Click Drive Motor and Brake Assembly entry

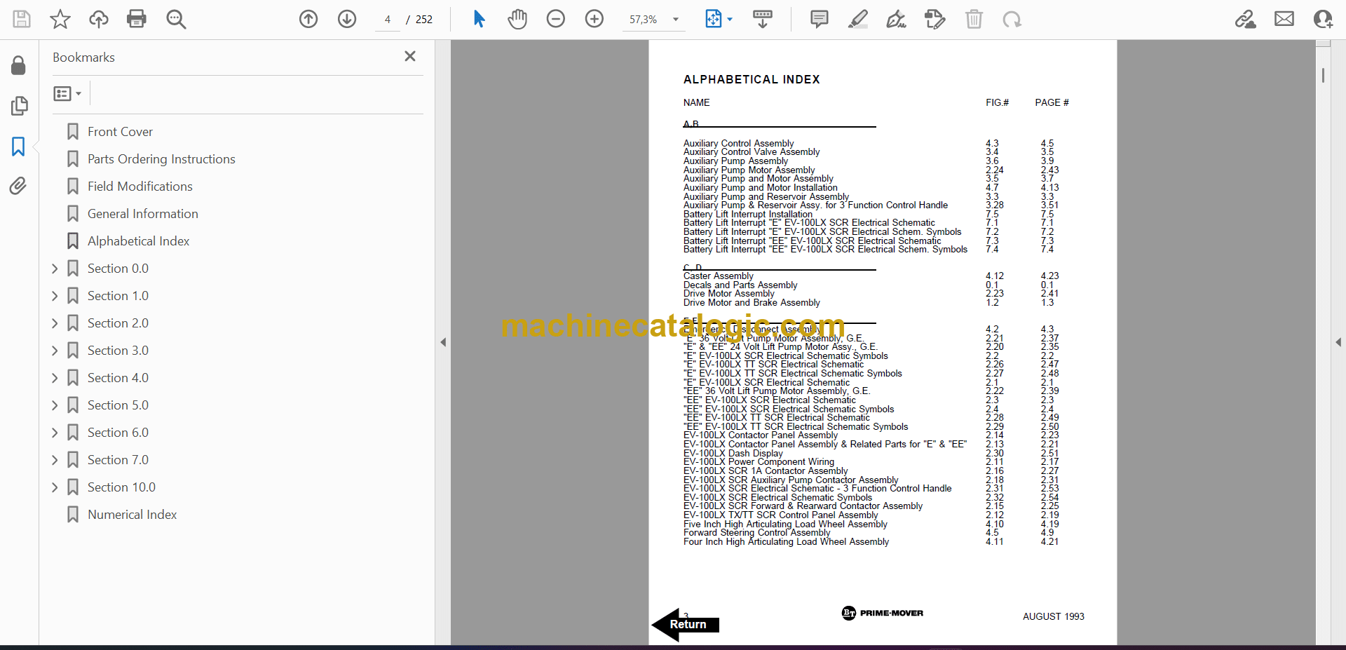coord(752,303)
